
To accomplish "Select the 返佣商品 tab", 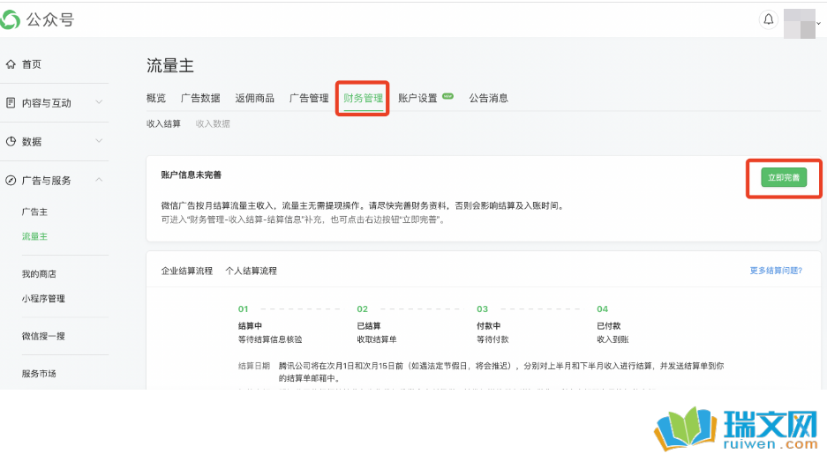I will 254,98.
